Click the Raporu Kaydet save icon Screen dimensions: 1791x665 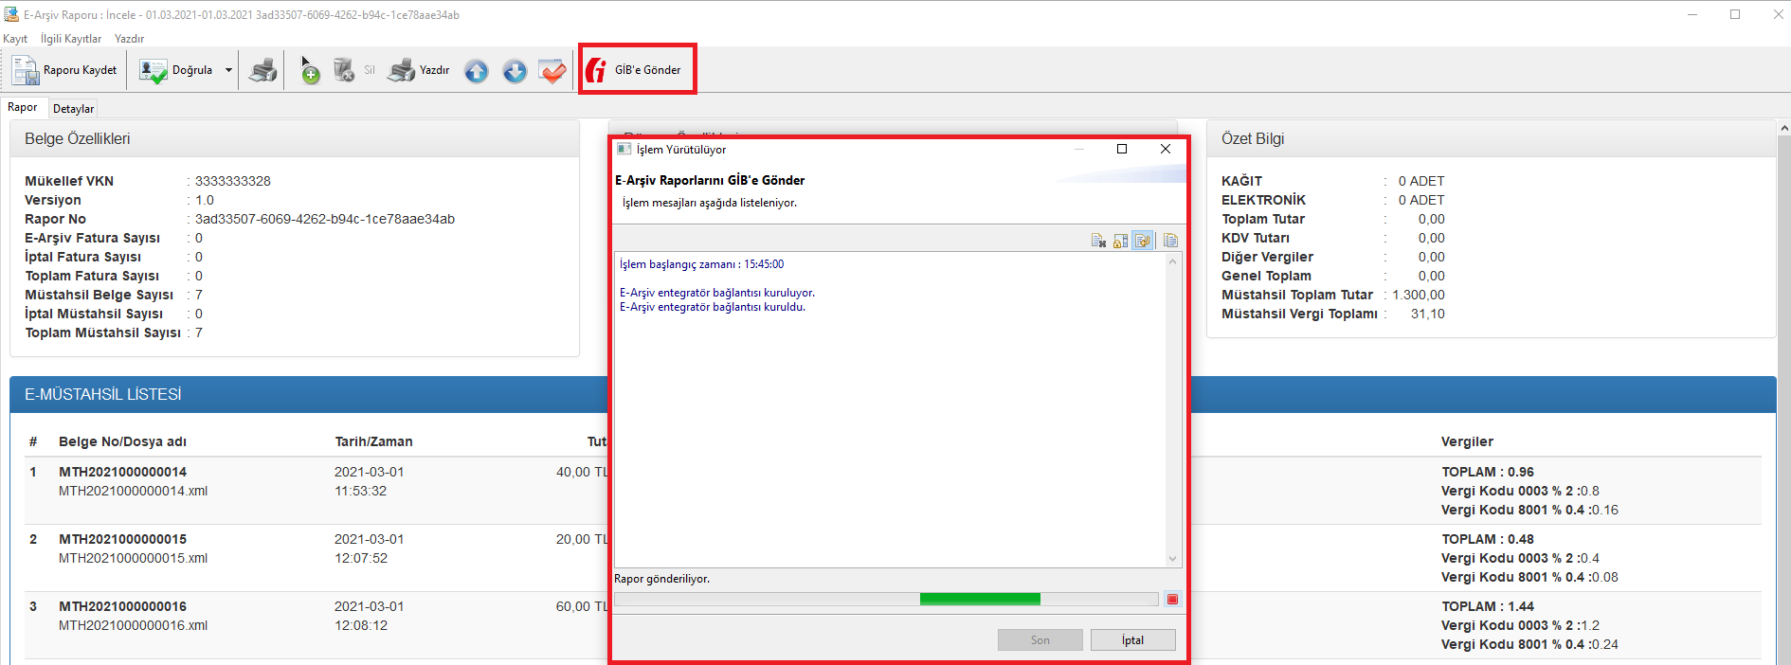pos(26,70)
